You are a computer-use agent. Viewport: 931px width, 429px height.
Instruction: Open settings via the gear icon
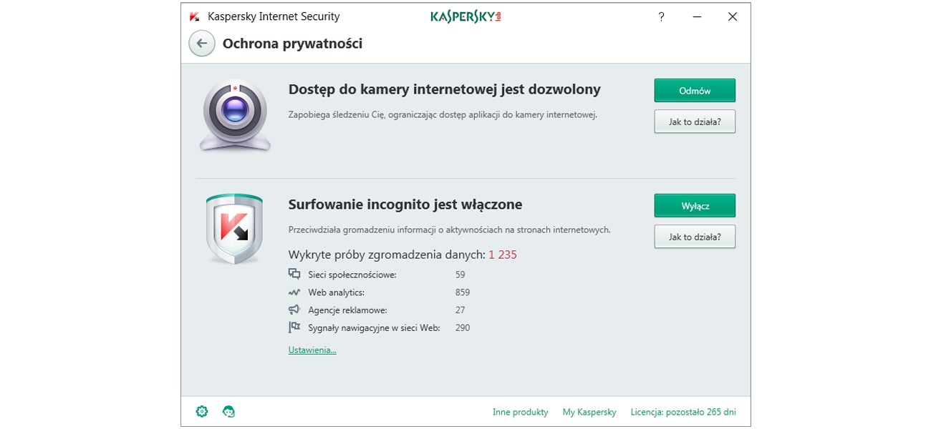coord(202,411)
